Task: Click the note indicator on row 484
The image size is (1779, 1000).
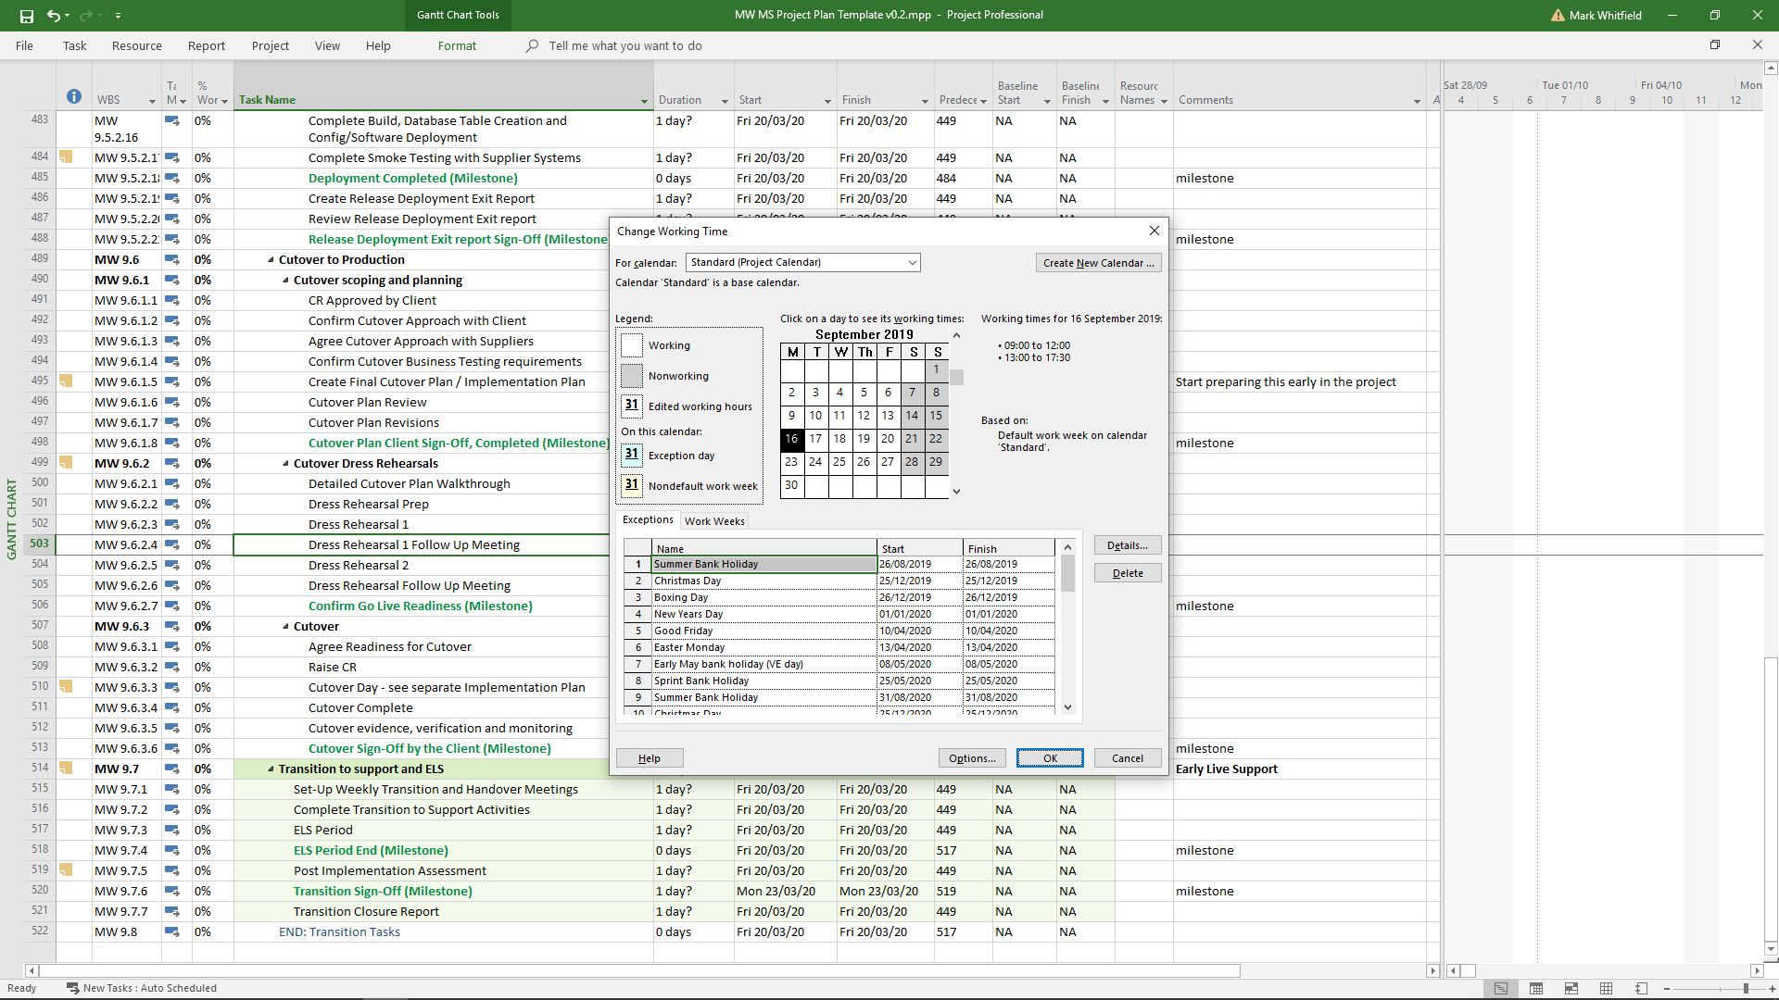Action: click(x=66, y=157)
